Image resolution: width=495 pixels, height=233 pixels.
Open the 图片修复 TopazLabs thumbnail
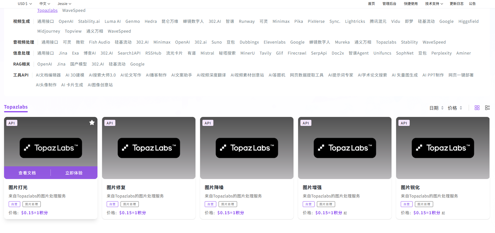(x=149, y=148)
